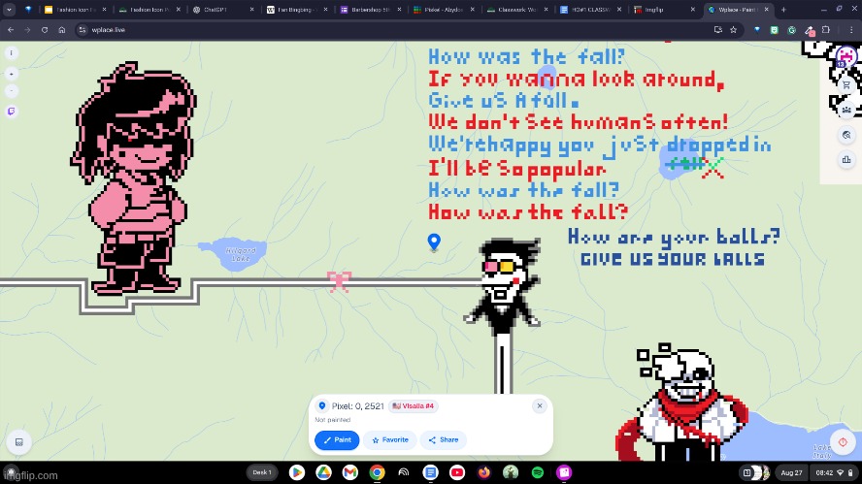The width and height of the screenshot is (862, 484).
Task: Click the pink bow pixel art on the line
Action: [339, 280]
